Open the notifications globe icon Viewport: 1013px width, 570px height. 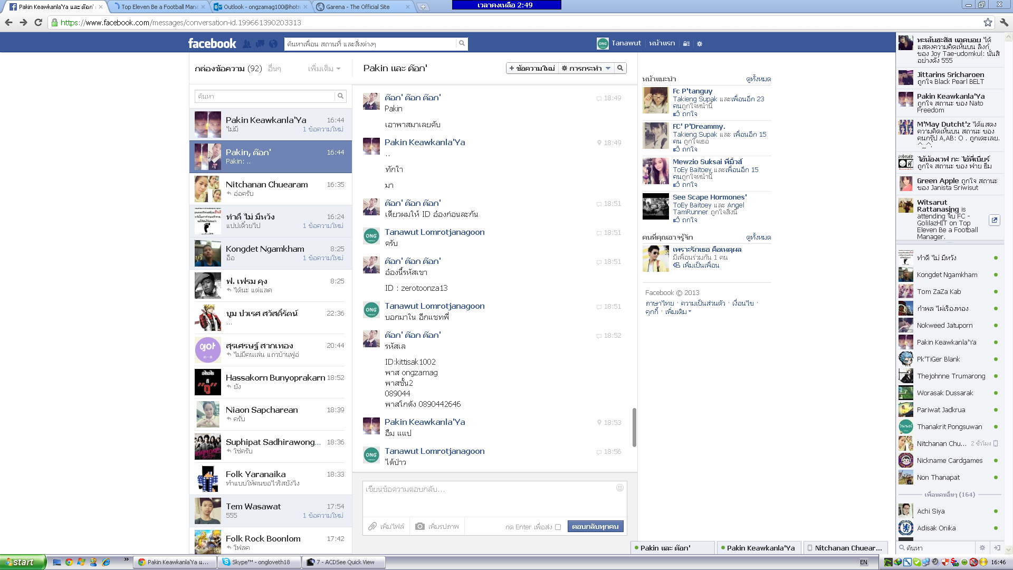pos(273,44)
